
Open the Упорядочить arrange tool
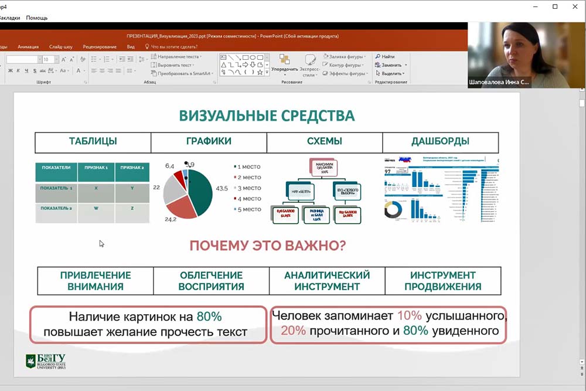[x=284, y=63]
